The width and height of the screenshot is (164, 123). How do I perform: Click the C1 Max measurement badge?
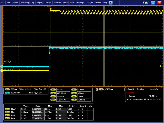pos(7,109)
